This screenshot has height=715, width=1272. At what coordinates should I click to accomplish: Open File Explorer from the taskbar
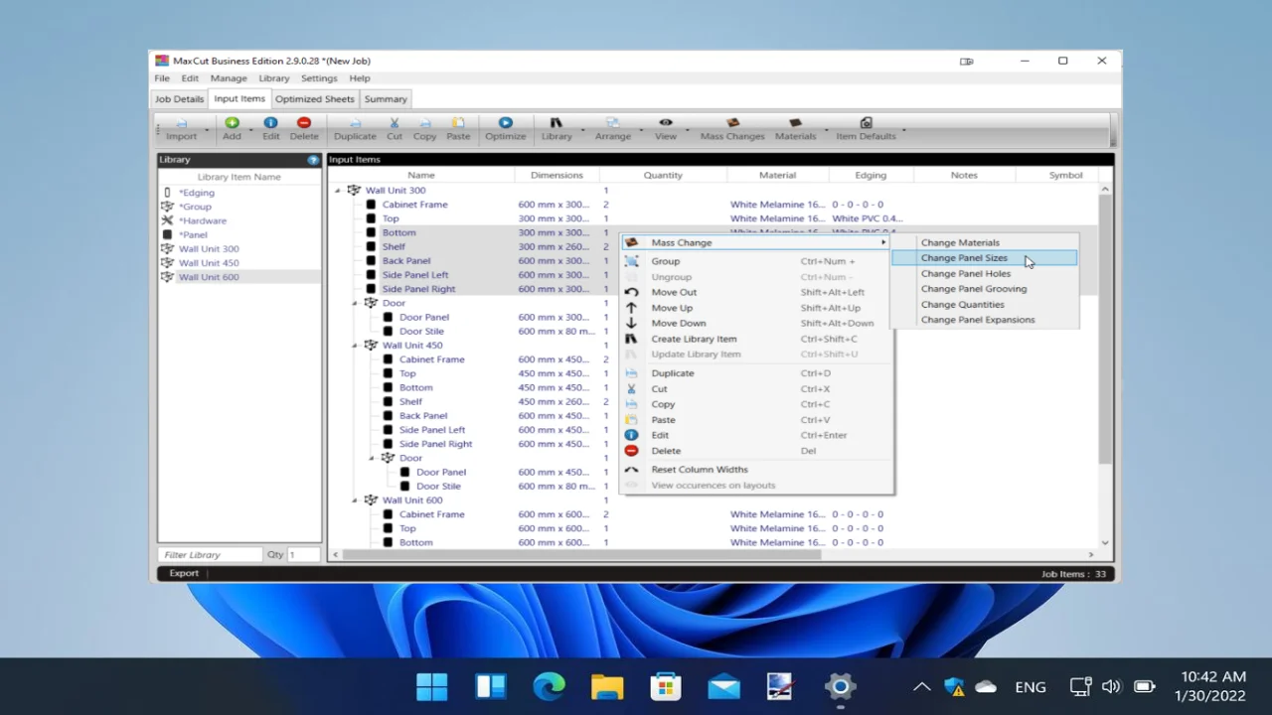pyautogui.click(x=607, y=686)
